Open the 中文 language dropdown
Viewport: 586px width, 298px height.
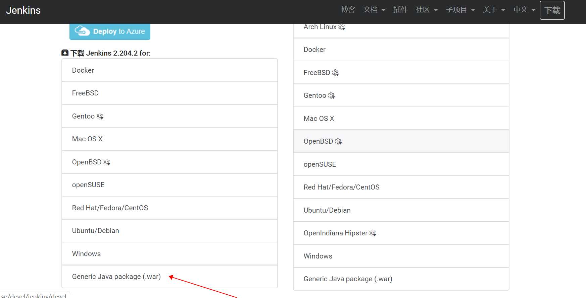click(524, 10)
